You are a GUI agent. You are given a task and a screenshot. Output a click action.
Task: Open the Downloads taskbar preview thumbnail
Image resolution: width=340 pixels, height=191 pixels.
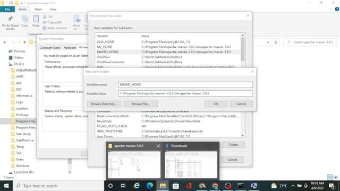pos(191,165)
